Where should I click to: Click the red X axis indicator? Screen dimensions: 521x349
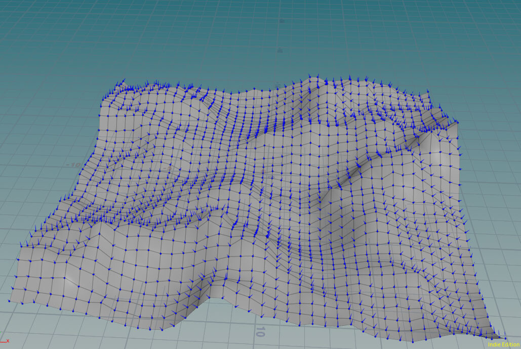[x=8, y=341]
